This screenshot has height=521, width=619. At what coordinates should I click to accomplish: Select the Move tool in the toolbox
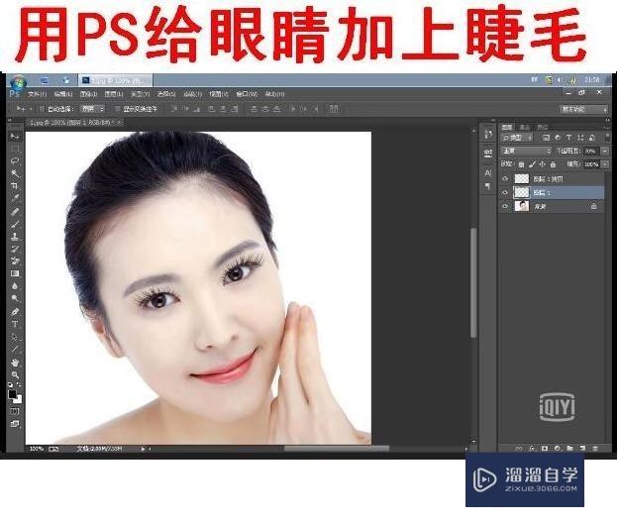[x=15, y=136]
